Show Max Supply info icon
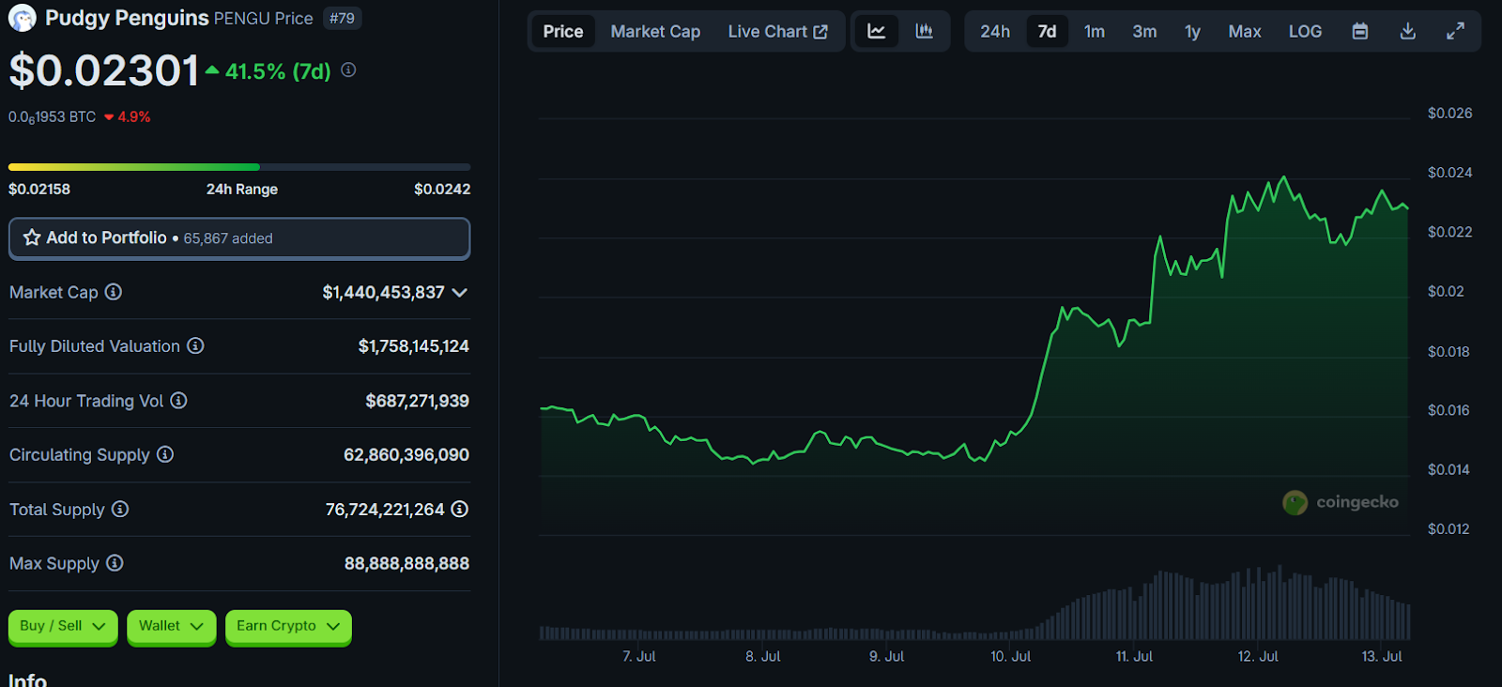This screenshot has height=687, width=1502. [115, 563]
